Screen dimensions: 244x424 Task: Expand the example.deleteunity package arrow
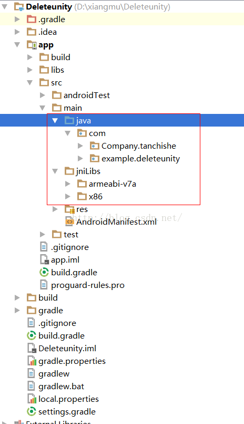[80, 158]
